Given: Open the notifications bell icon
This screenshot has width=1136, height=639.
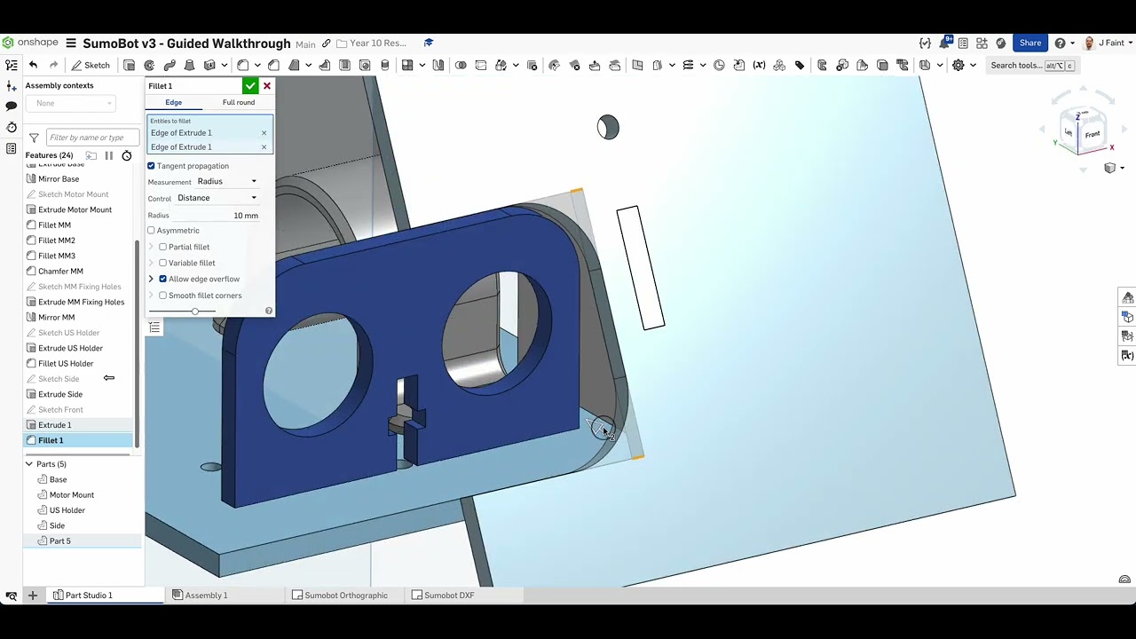Looking at the screenshot, I should [x=944, y=43].
